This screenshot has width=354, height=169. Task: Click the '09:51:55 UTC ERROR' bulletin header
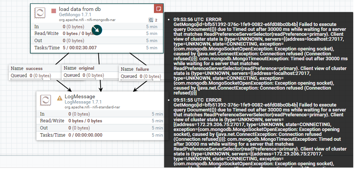coord(197,100)
